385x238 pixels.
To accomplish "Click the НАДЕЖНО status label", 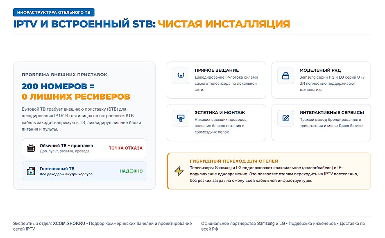I will [x=131, y=171].
